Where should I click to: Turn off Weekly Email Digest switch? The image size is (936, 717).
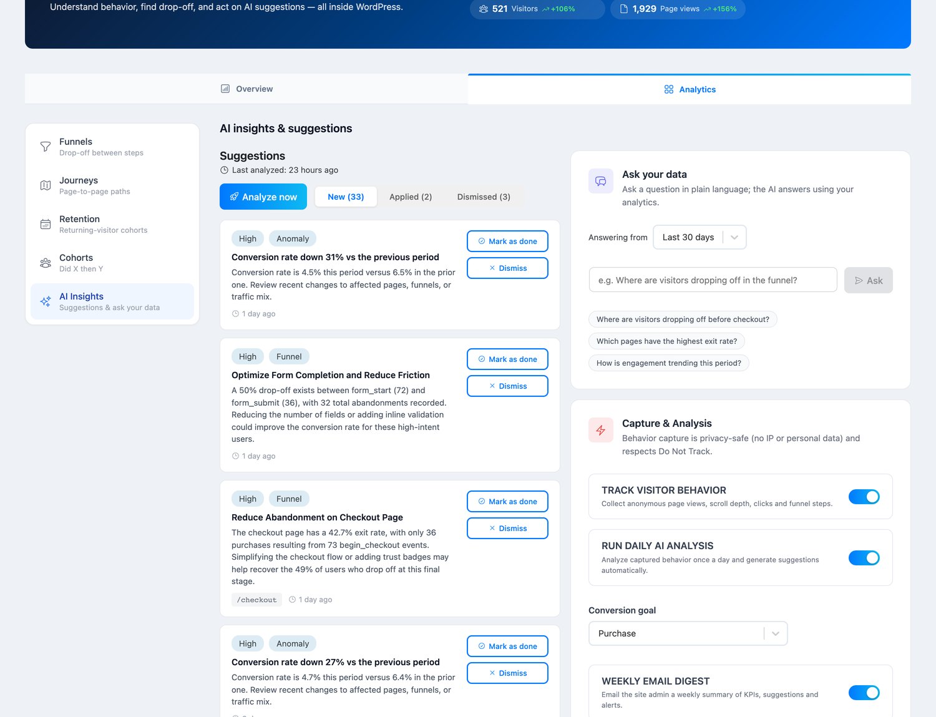point(864,693)
